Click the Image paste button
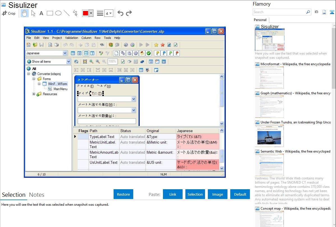Screen dimensions: 336x227 (218, 194)
